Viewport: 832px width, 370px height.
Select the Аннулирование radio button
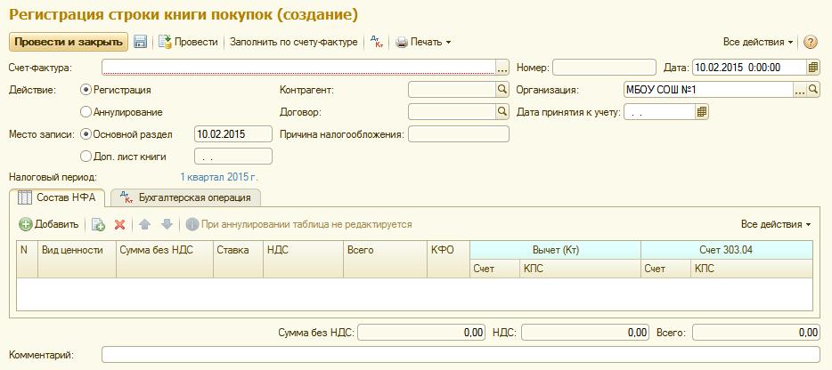point(85,112)
